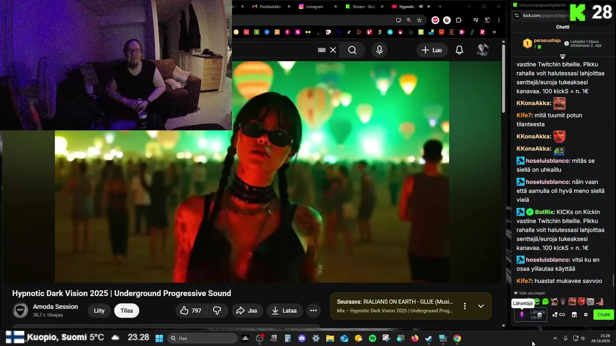Send message with green Chatti button
The image size is (616, 346).
[603, 315]
